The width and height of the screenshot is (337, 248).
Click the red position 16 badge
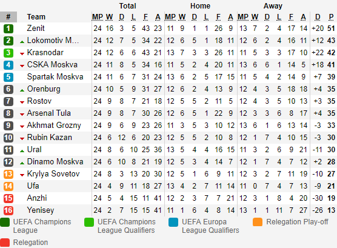[8, 210]
